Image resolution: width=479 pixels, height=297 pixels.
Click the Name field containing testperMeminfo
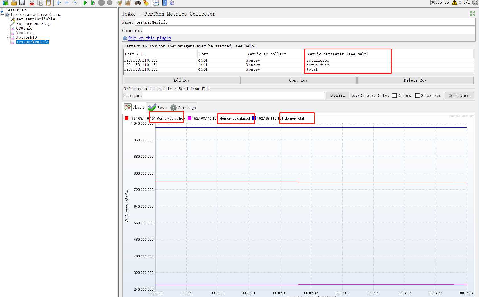[305, 22]
